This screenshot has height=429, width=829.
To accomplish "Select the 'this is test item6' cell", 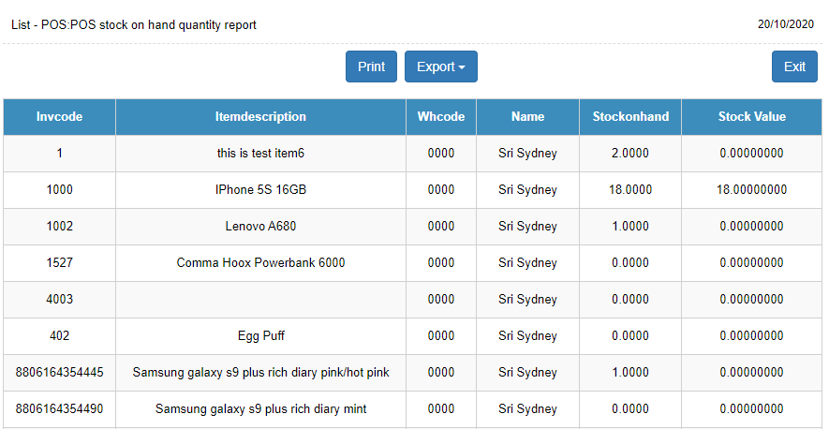I will pyautogui.click(x=260, y=154).
